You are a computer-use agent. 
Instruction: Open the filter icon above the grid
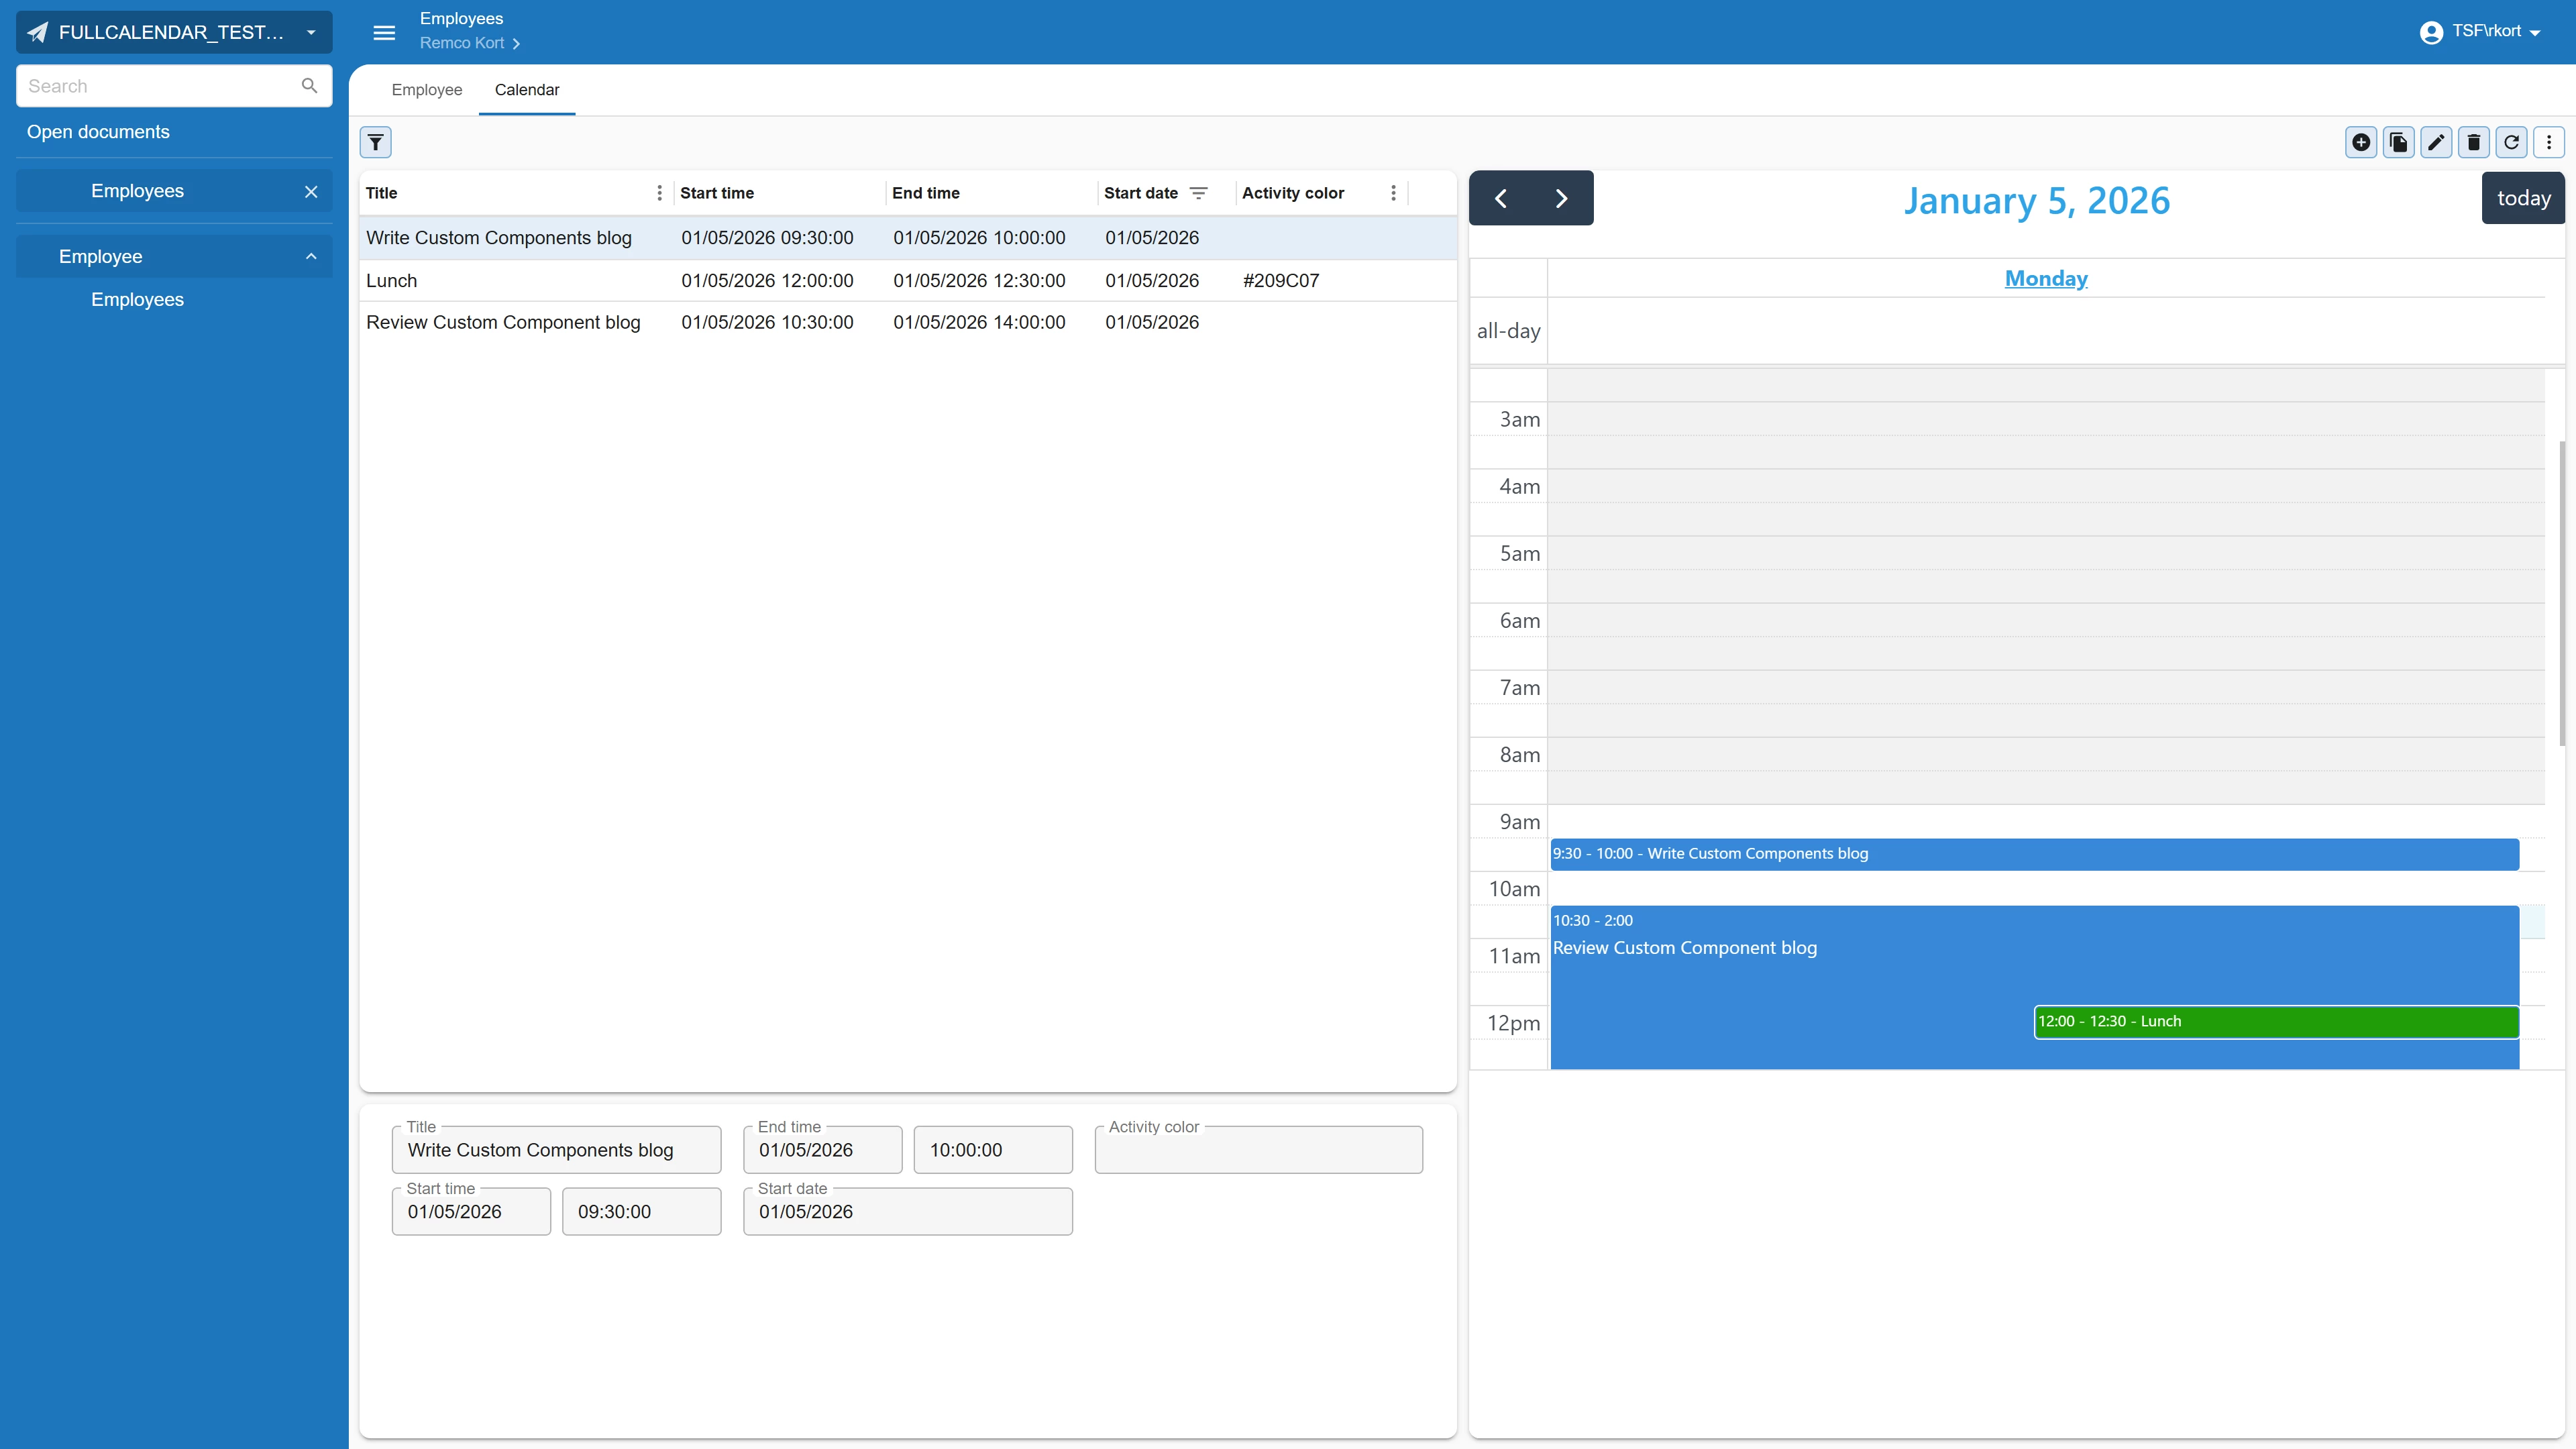(x=375, y=143)
